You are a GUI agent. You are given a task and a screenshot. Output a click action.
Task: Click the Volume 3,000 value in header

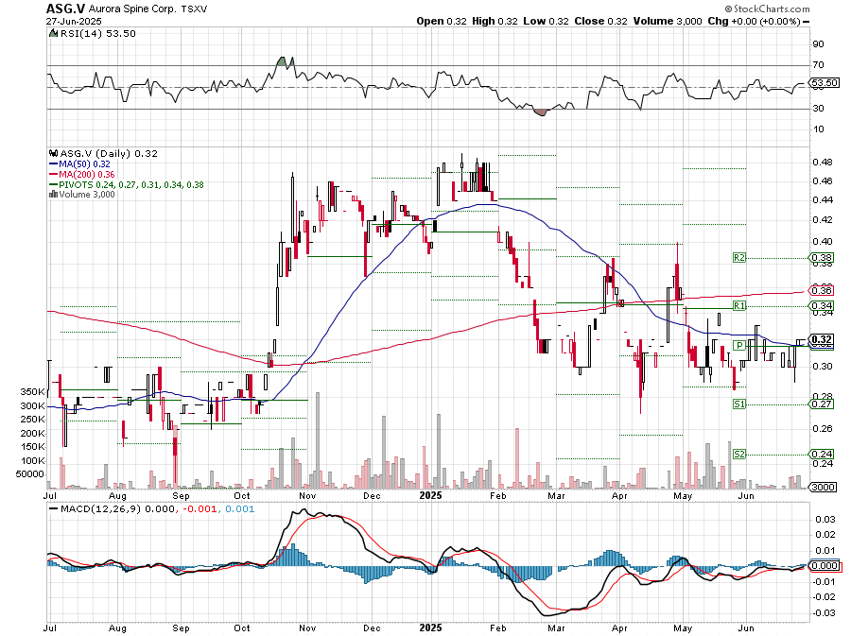coord(667,21)
